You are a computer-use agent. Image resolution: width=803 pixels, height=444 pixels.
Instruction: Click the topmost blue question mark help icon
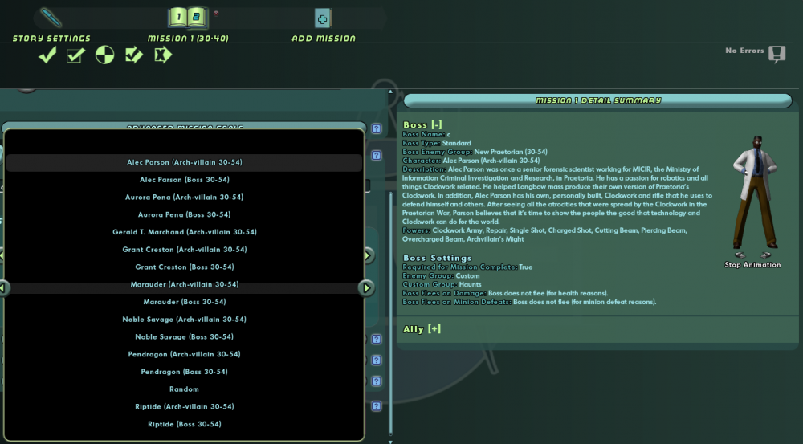376,128
